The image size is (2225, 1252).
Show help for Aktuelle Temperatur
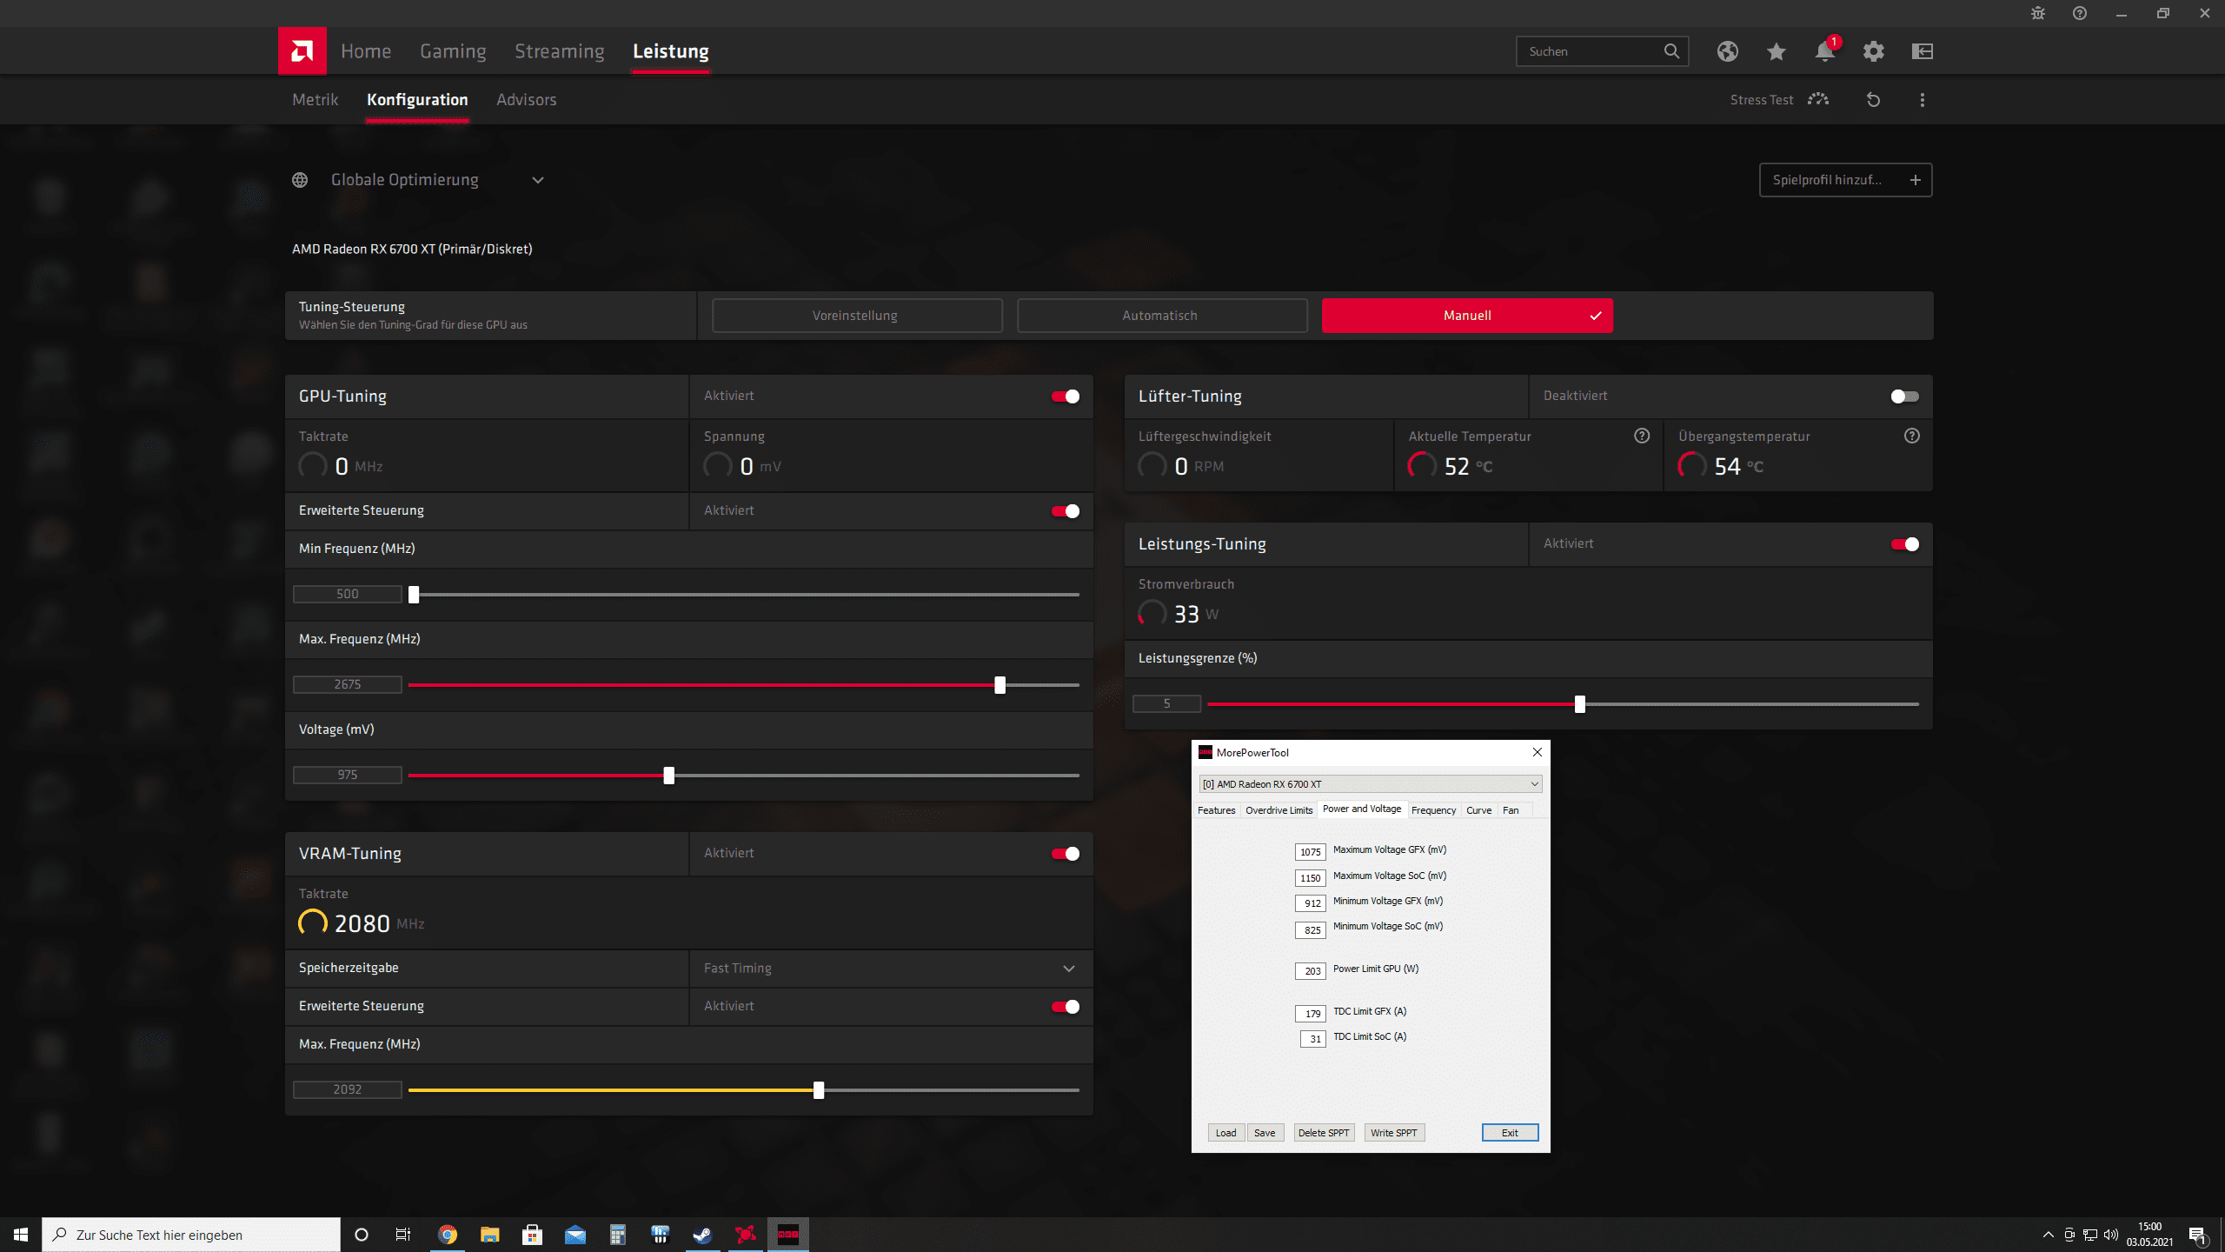1641,436
